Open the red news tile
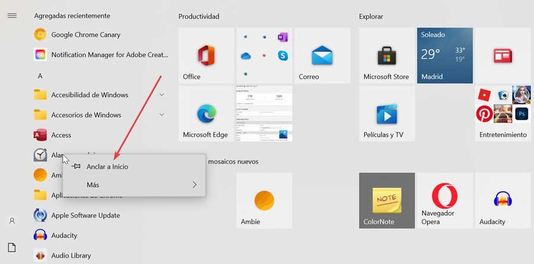 coord(503,56)
